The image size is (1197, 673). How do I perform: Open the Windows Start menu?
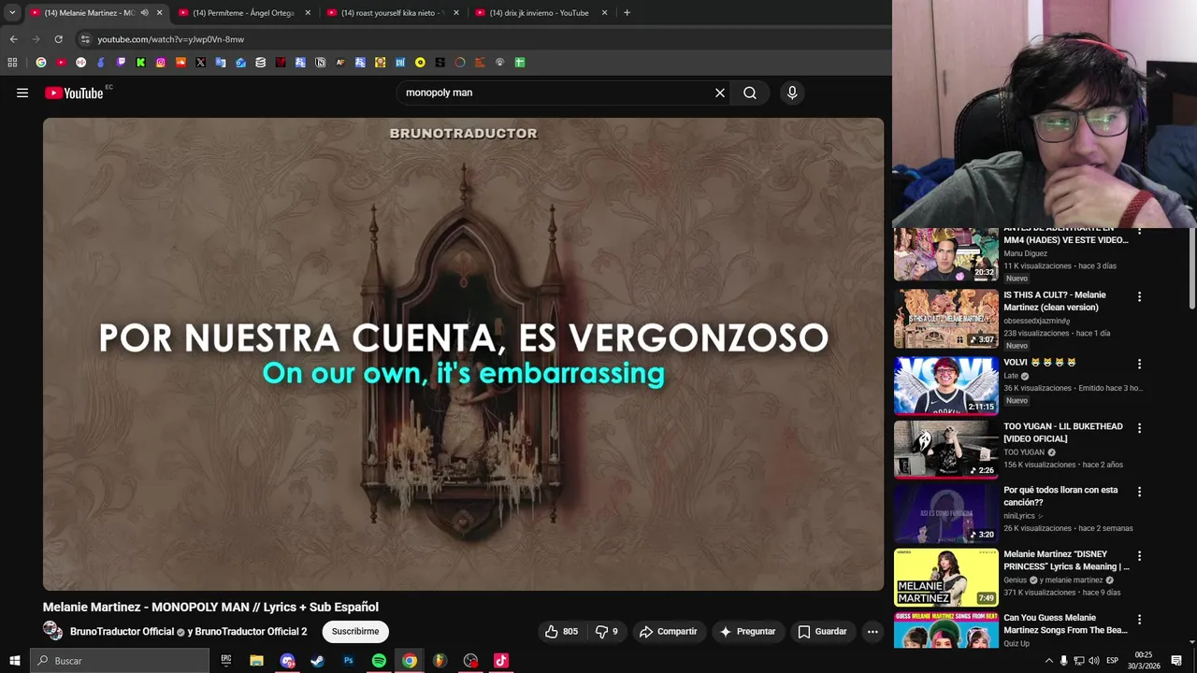click(x=14, y=661)
